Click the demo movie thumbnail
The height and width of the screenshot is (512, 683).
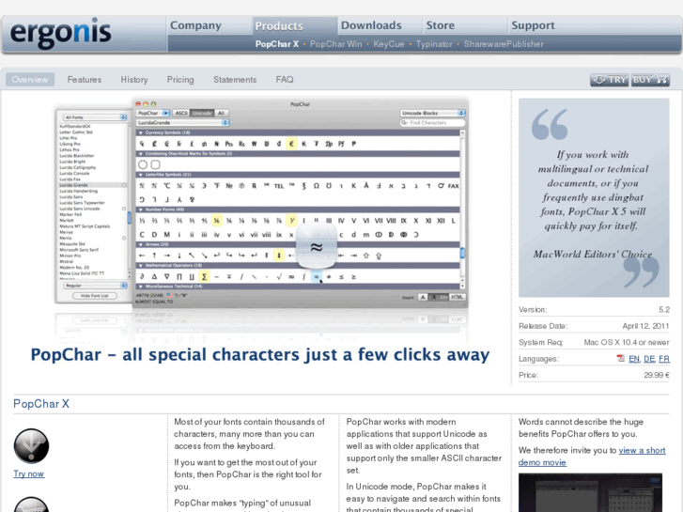(590, 492)
